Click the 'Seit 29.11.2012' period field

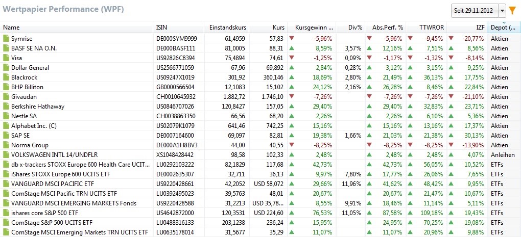(475, 10)
